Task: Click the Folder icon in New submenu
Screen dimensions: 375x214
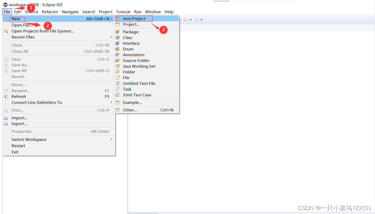Action: pyautogui.click(x=118, y=72)
